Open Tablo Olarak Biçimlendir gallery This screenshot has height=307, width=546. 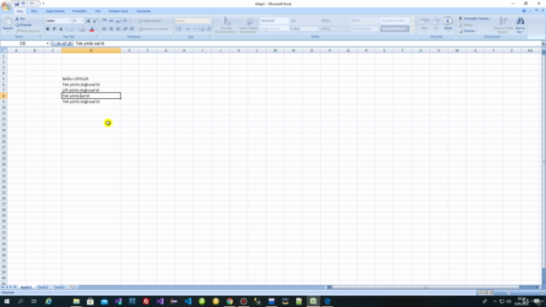click(x=248, y=25)
